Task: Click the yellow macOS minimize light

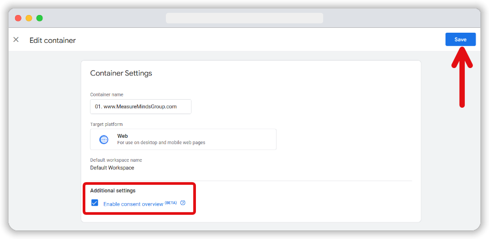Action: [28, 18]
